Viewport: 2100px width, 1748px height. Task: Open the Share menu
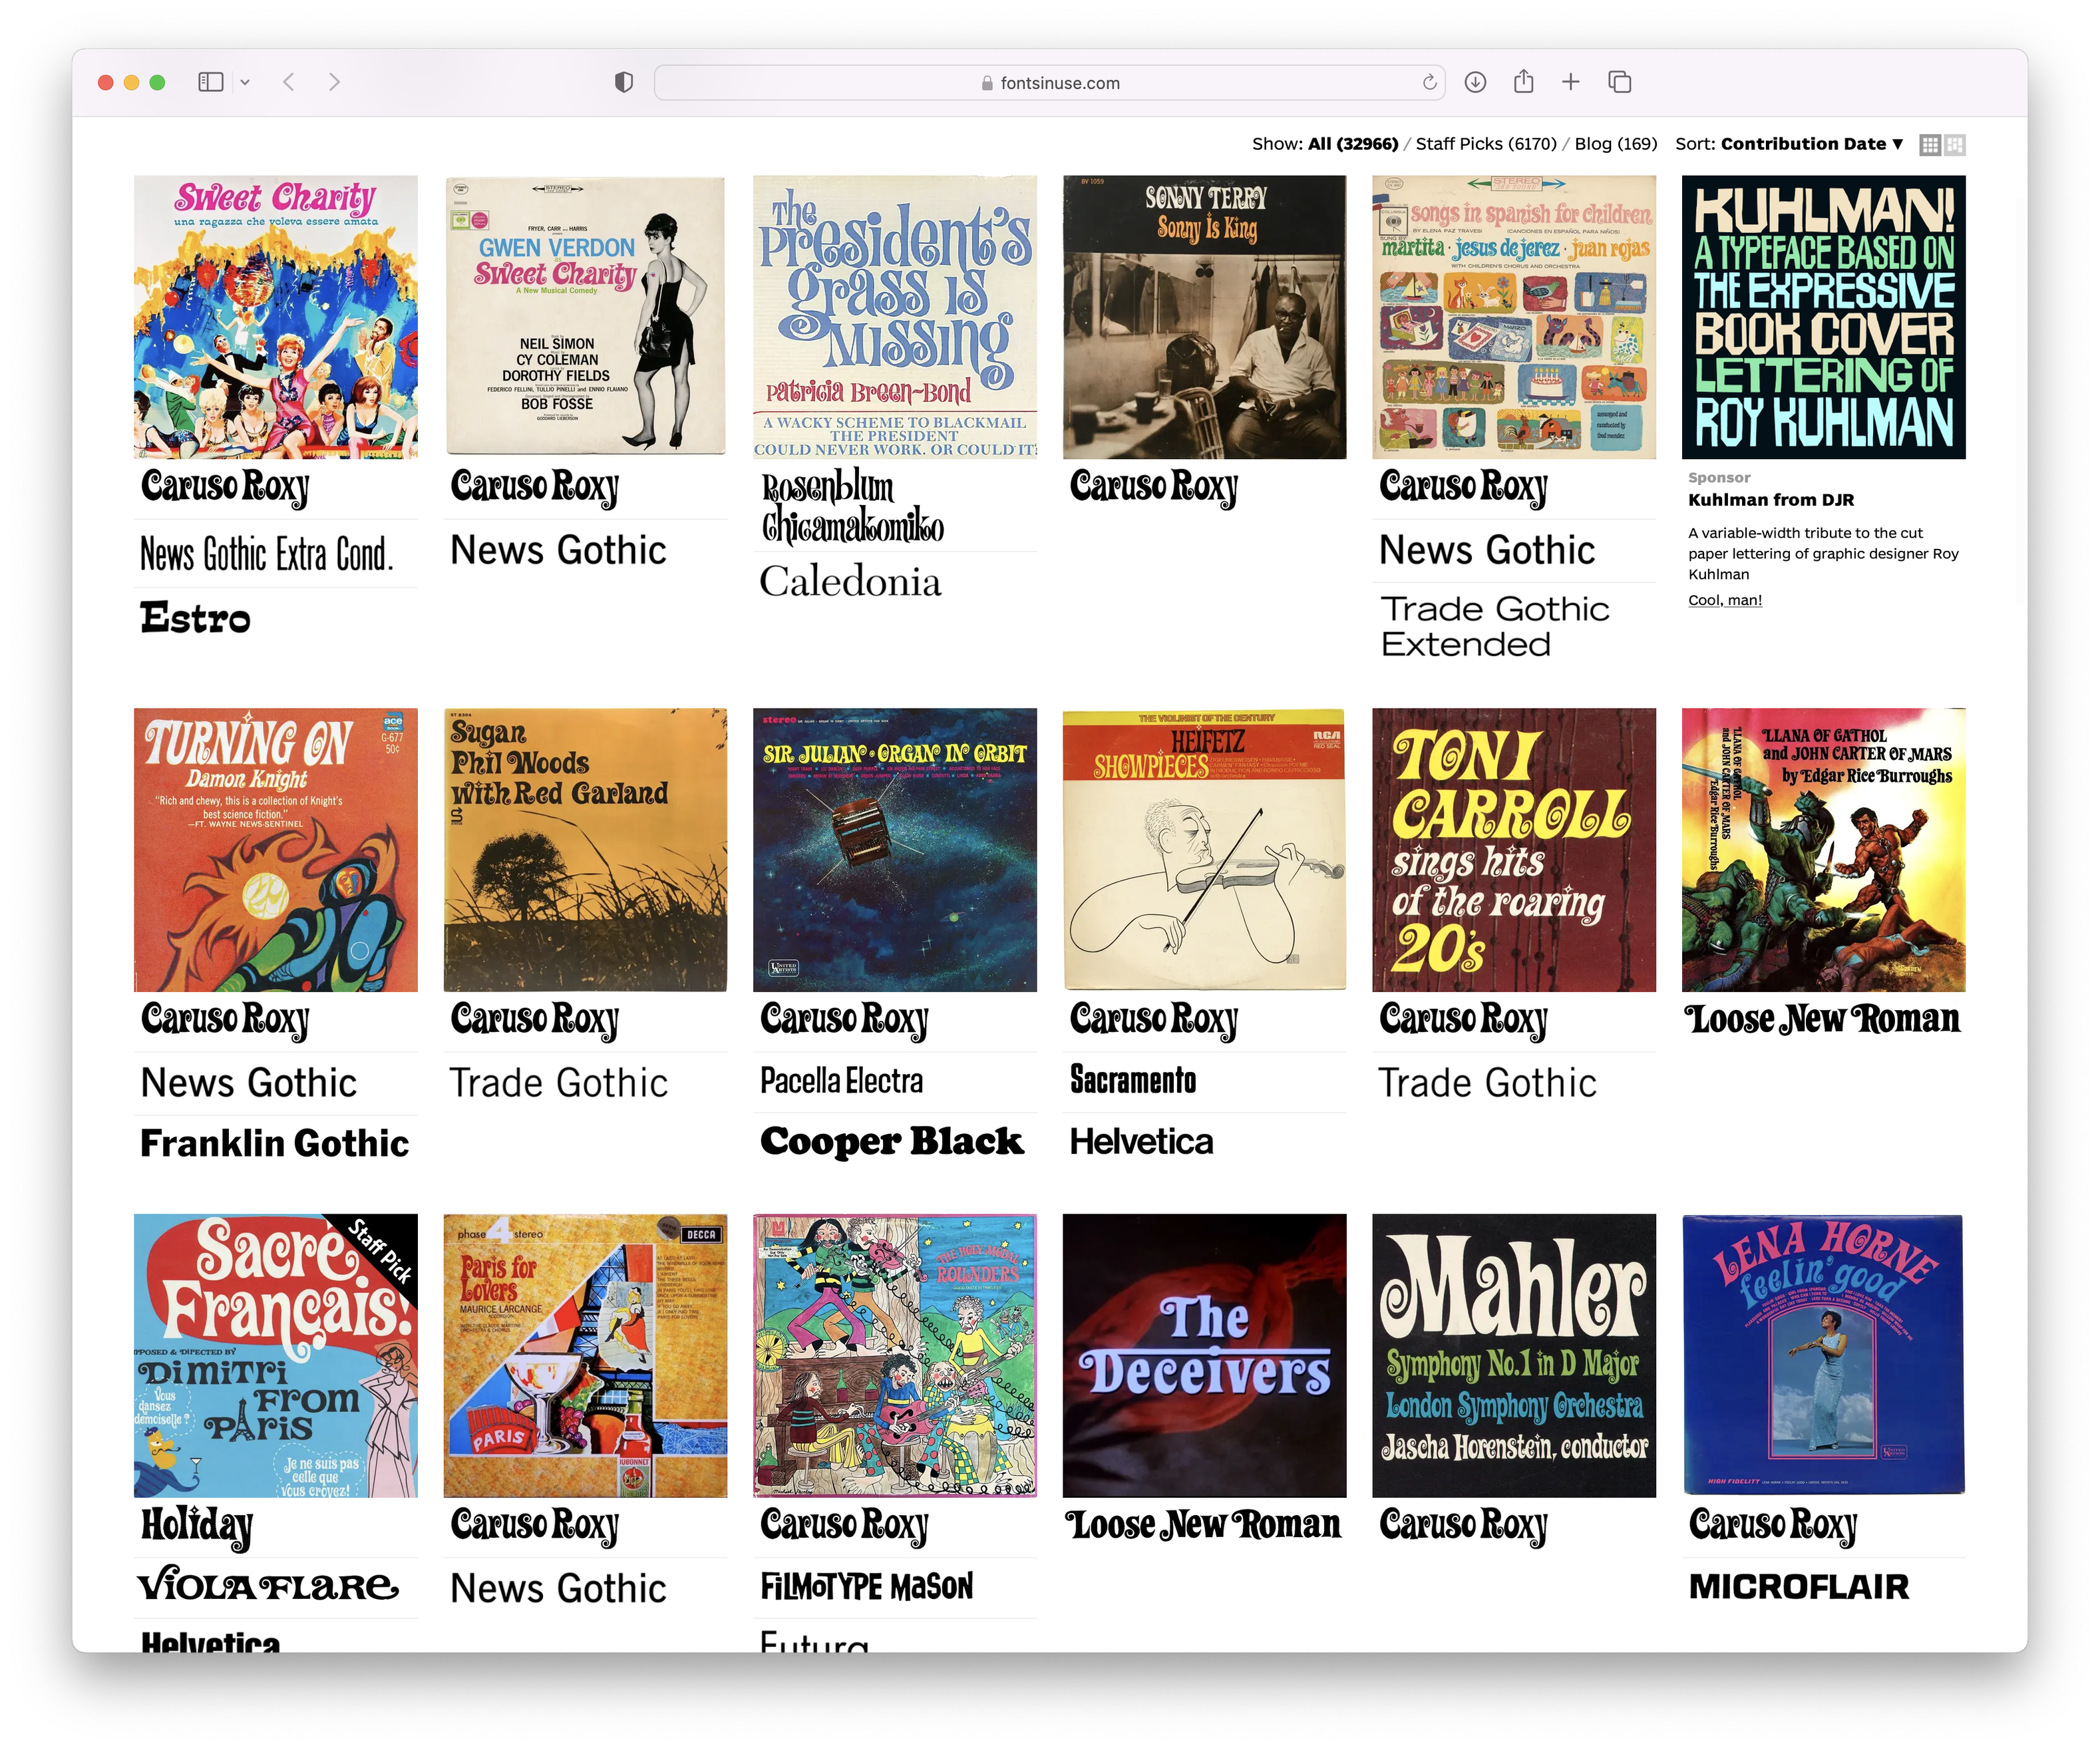pos(1523,81)
